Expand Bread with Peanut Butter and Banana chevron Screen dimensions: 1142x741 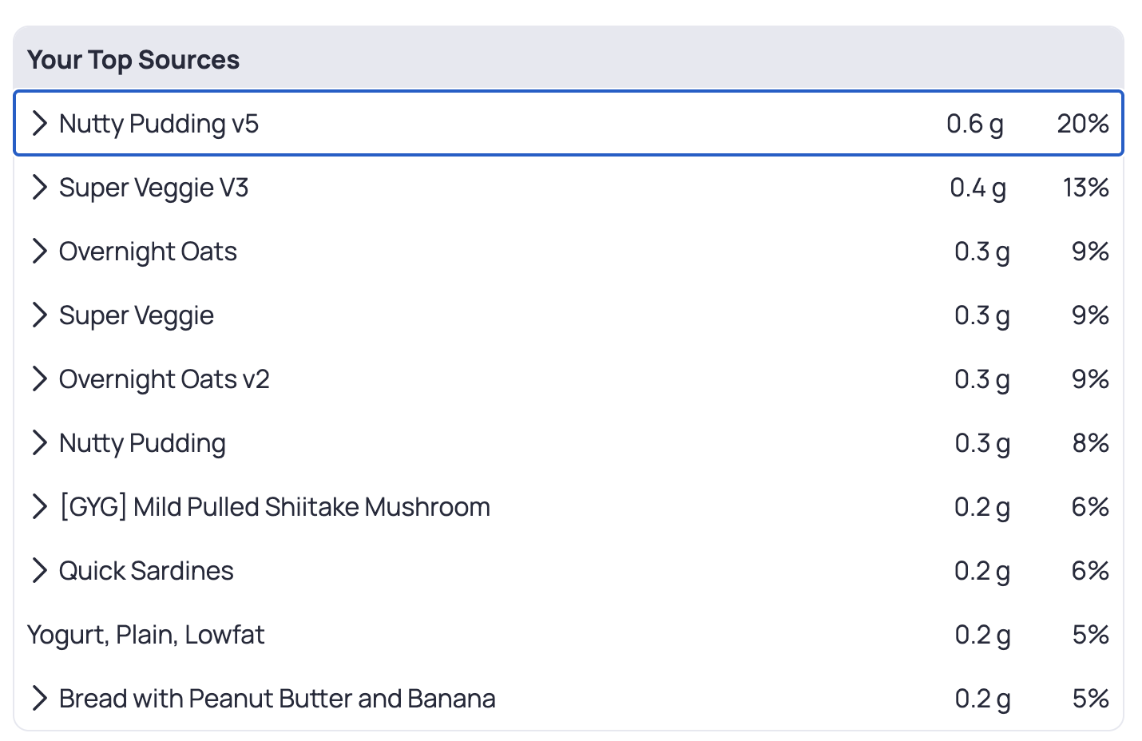[39, 699]
